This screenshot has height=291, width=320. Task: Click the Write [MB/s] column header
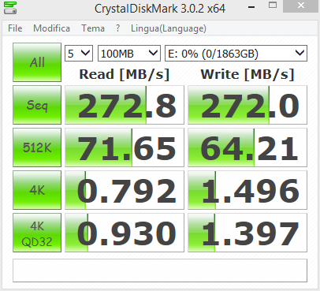pos(247,74)
